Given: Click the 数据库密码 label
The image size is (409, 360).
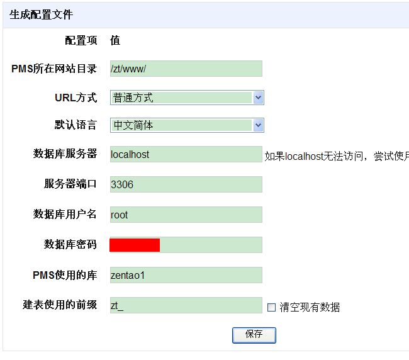Looking at the screenshot, I should click(x=70, y=244).
